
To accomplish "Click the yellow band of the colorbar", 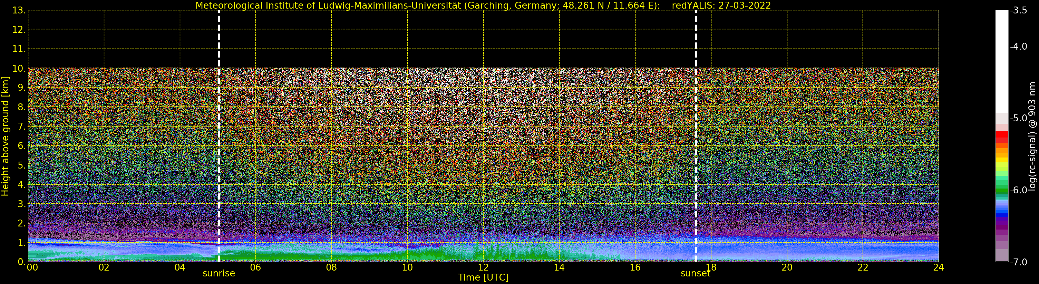I will [1001, 160].
